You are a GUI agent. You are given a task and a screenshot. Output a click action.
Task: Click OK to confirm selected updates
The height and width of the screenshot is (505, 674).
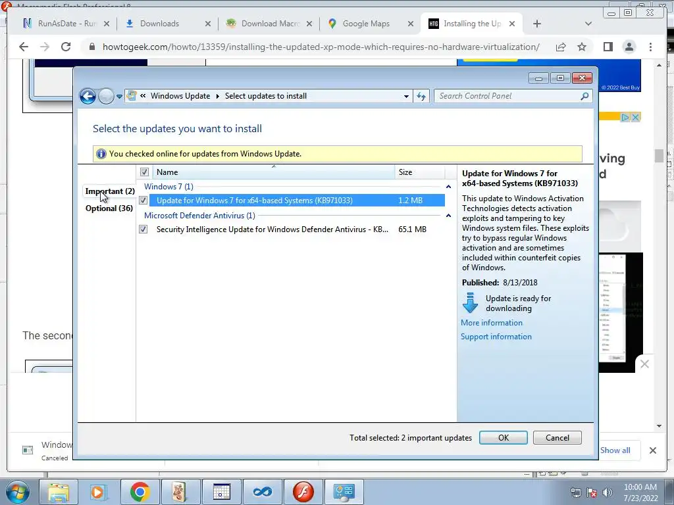(504, 437)
